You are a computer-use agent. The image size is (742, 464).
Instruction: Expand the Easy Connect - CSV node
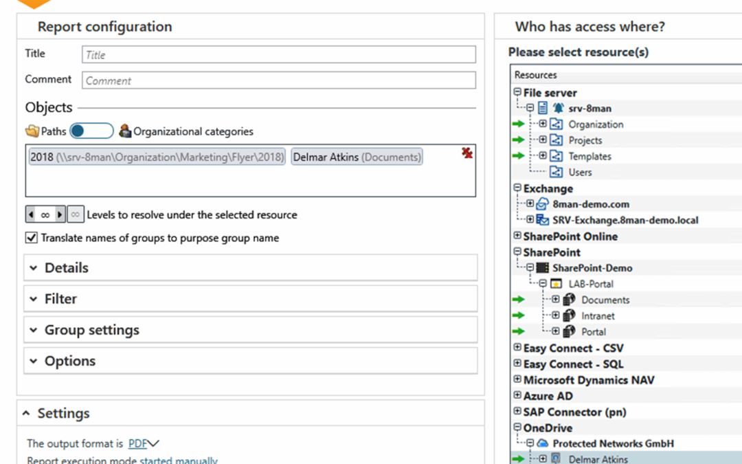pos(517,347)
